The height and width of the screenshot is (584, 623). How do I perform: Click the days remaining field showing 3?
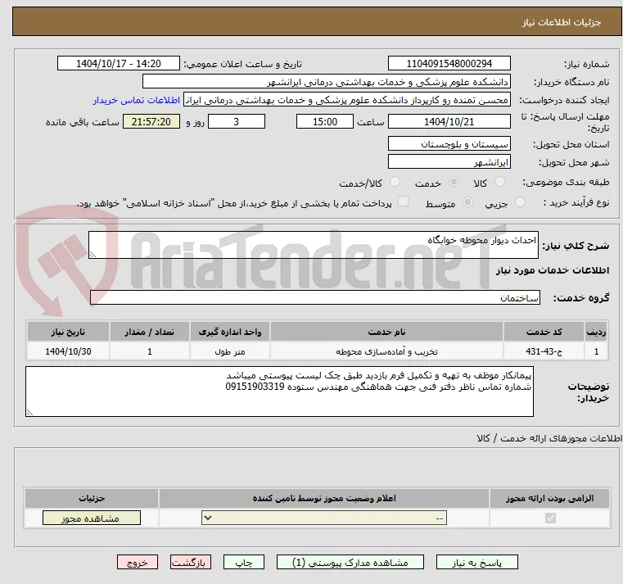tap(237, 122)
